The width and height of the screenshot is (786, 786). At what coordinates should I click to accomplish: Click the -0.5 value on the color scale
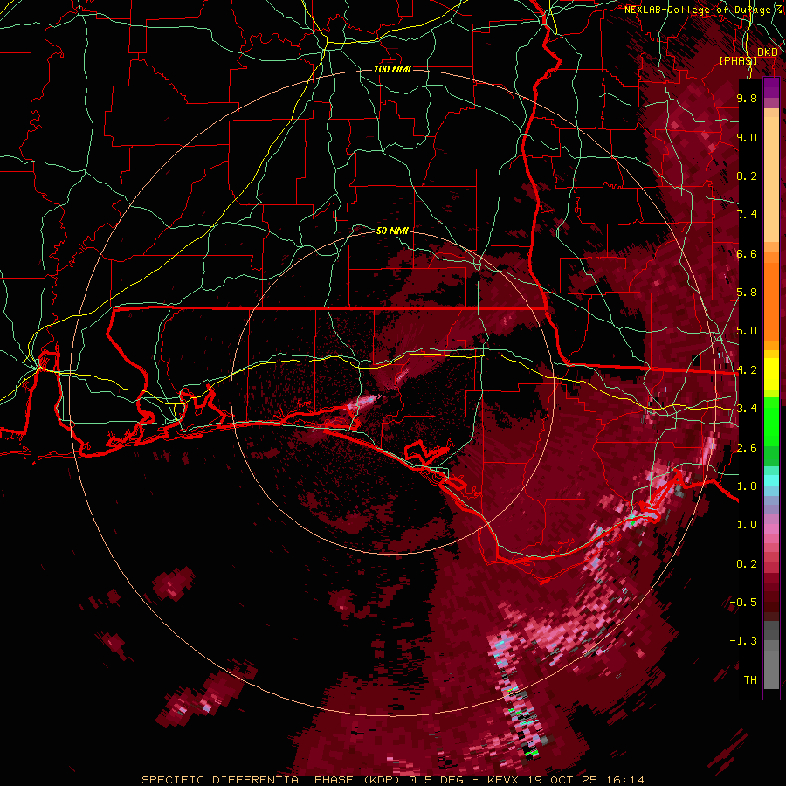tap(743, 603)
